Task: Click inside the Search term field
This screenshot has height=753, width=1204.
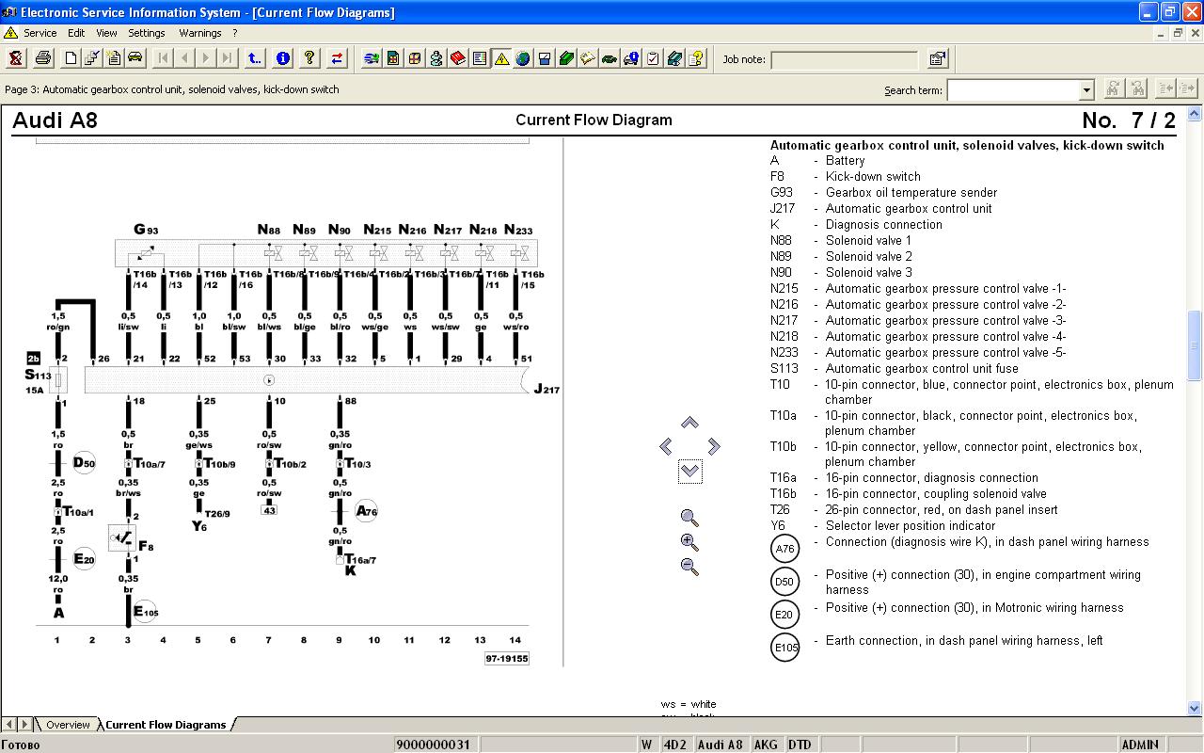Action: 1012,90
